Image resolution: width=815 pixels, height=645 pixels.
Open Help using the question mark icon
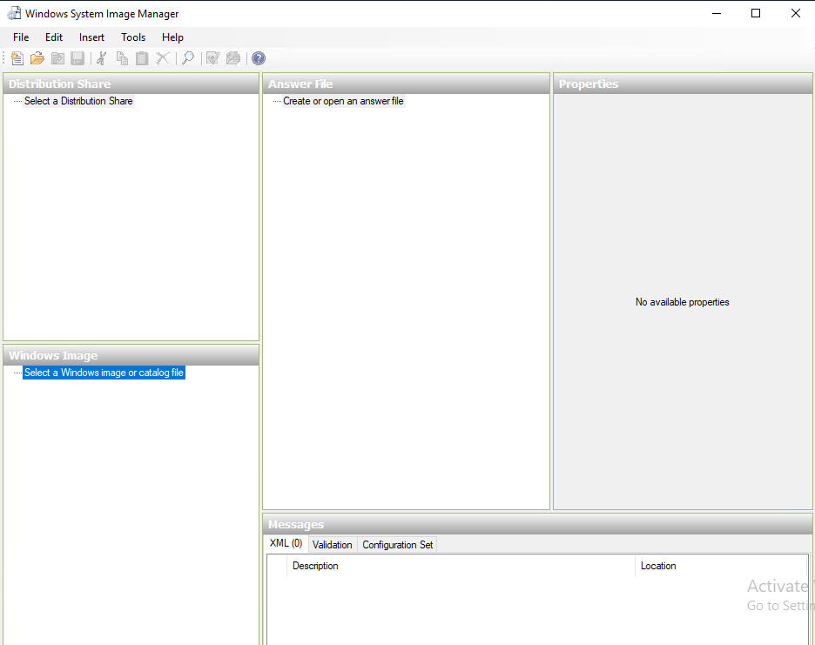259,58
